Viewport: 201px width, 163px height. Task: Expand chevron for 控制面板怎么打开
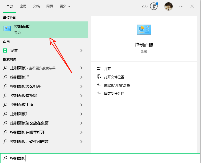tap(81, 86)
